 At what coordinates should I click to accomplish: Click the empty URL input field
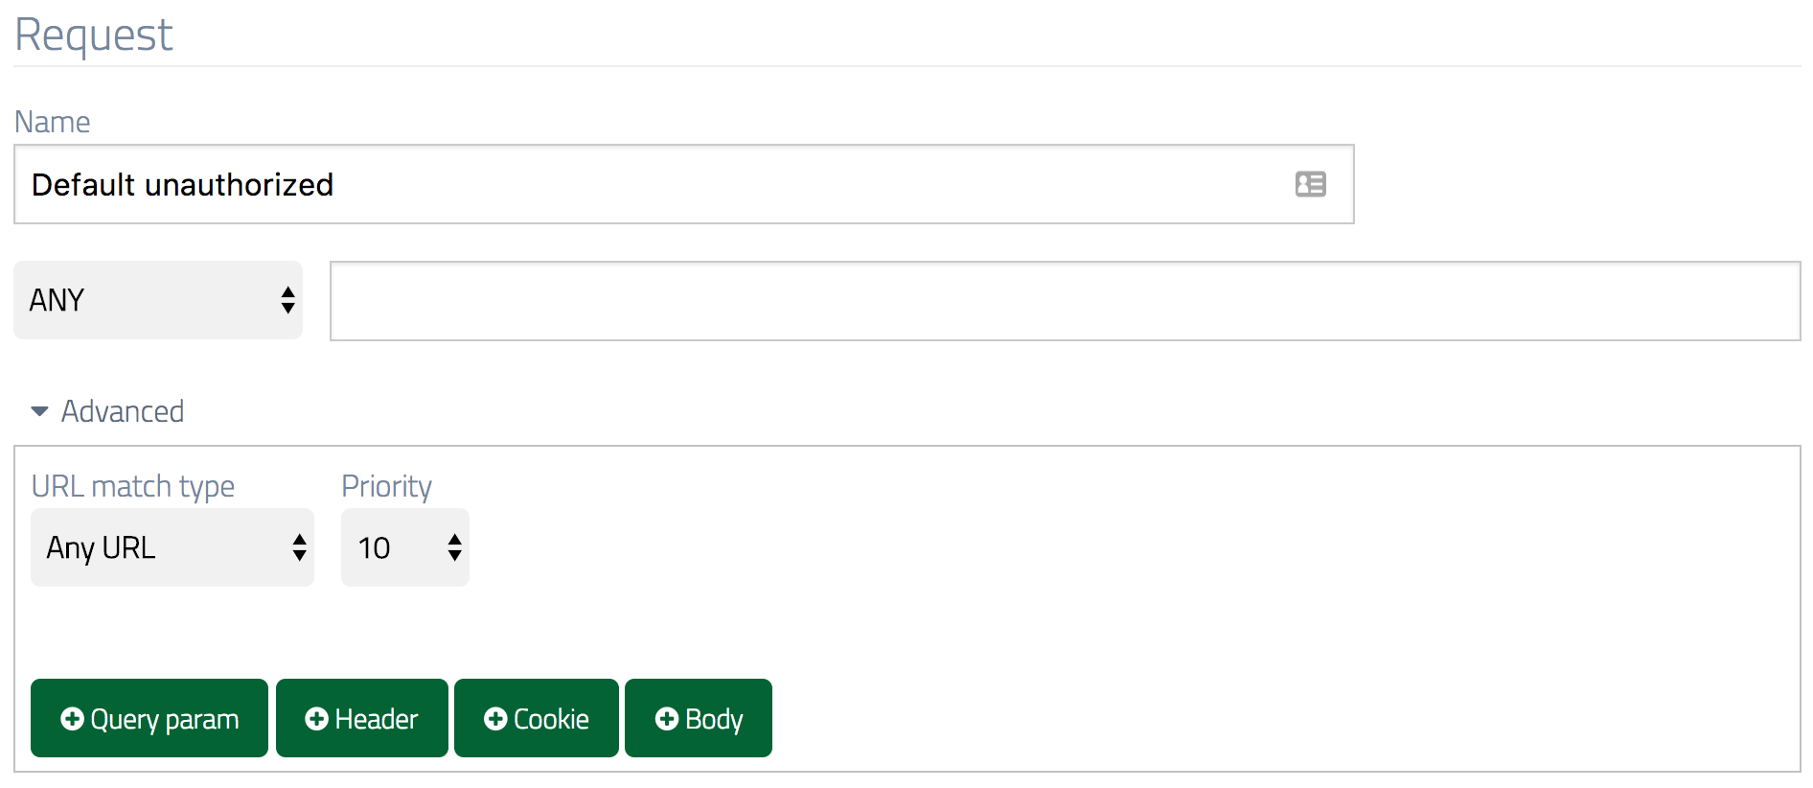click(1066, 301)
